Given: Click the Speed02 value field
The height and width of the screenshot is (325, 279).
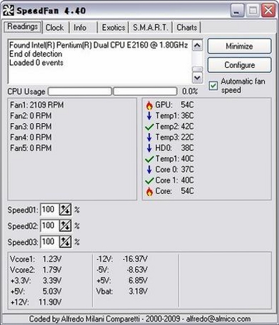Looking at the screenshot, I should pos(49,225).
